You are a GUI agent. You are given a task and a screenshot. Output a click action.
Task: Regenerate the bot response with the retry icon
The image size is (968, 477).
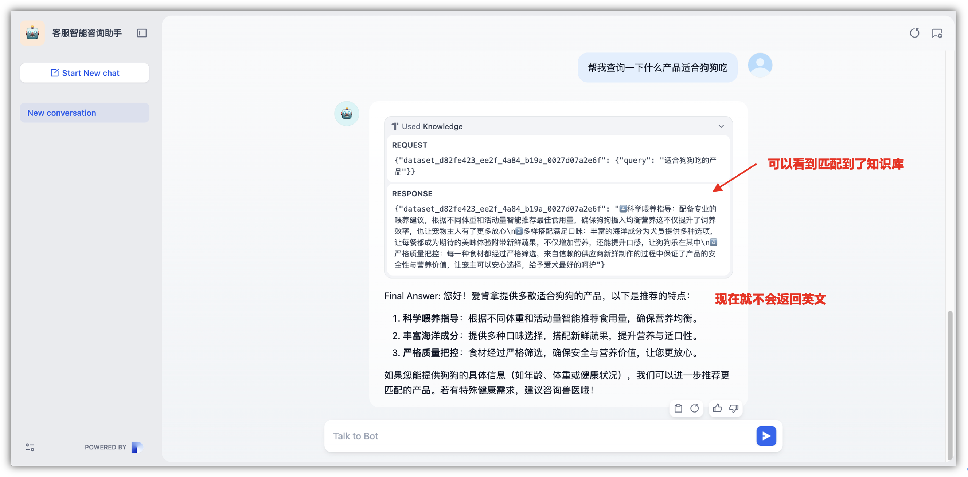coord(695,408)
